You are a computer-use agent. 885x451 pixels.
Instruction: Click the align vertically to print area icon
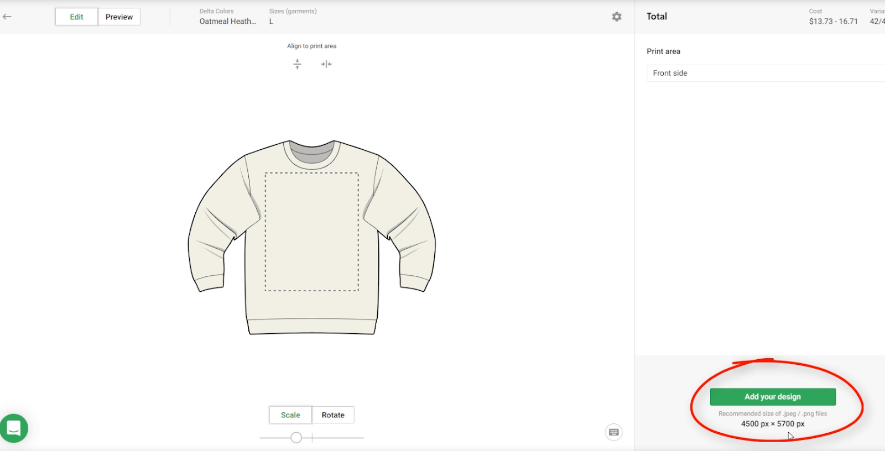tap(297, 64)
